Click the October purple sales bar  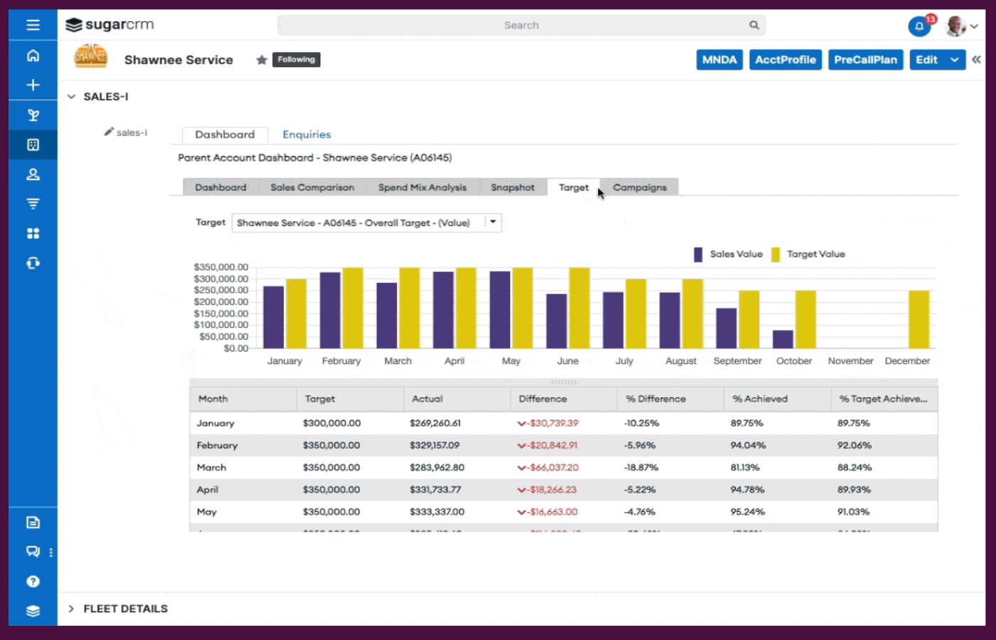coord(783,339)
